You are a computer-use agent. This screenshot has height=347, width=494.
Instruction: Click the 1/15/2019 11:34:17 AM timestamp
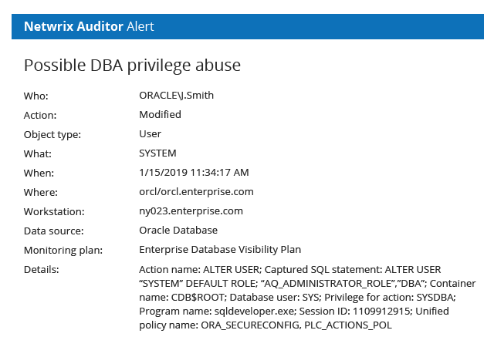(x=194, y=173)
